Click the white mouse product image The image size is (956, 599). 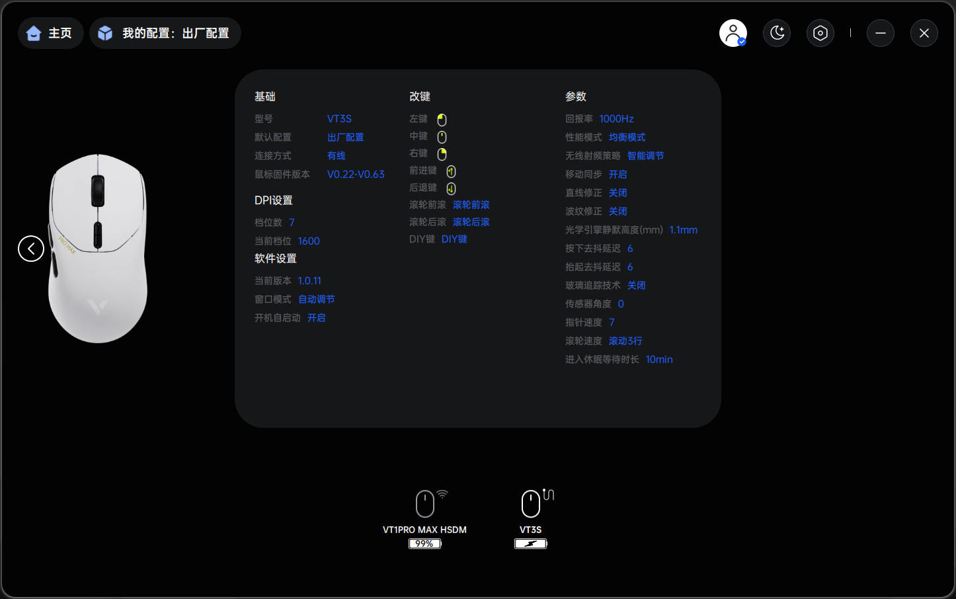click(x=98, y=249)
